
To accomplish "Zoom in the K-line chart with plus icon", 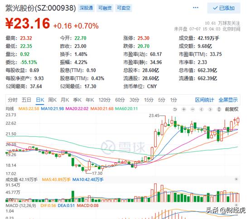I will click(184, 109).
